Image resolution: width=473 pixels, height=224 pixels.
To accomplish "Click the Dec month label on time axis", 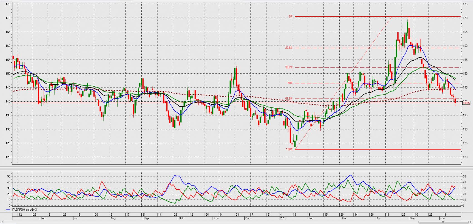I will (x=248, y=218).
